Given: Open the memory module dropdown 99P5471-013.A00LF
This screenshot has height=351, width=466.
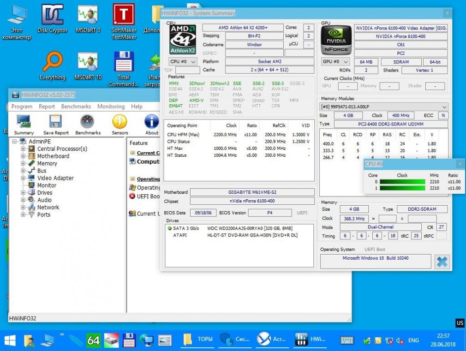Looking at the screenshot, I should pos(384,107).
